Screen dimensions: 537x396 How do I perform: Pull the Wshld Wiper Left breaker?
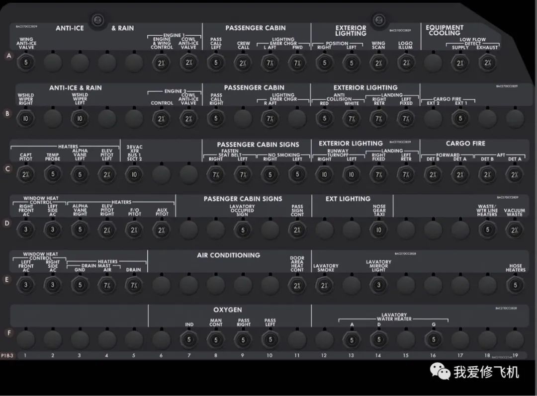(x=80, y=118)
